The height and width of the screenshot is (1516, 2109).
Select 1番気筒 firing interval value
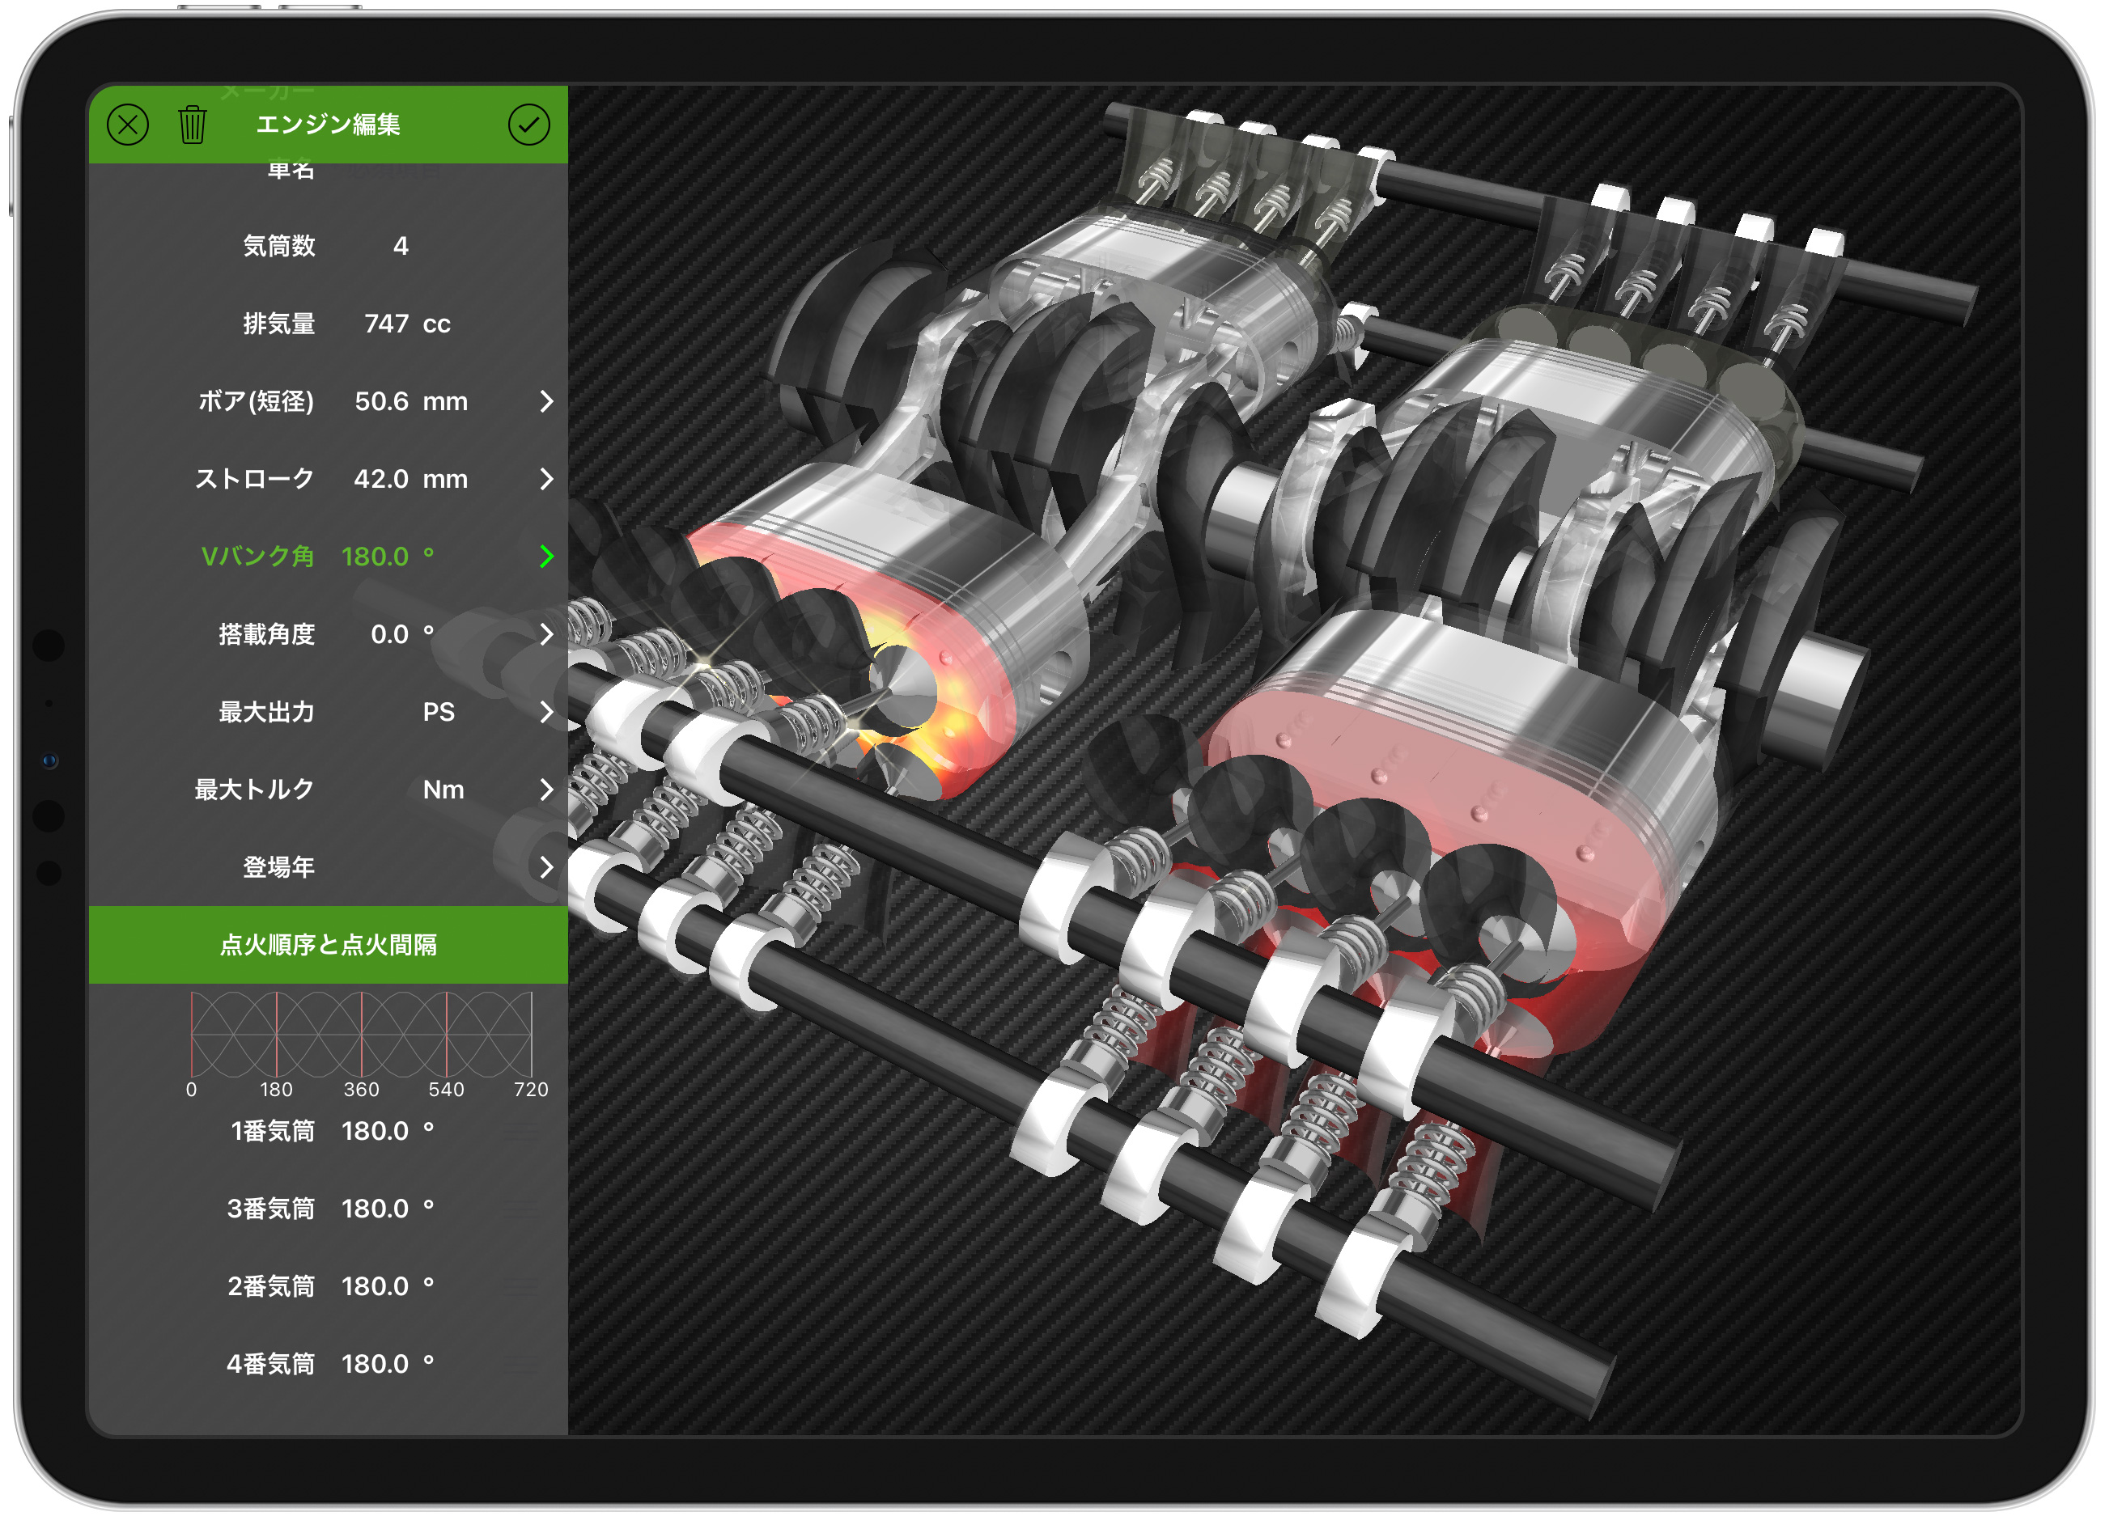(x=376, y=1131)
